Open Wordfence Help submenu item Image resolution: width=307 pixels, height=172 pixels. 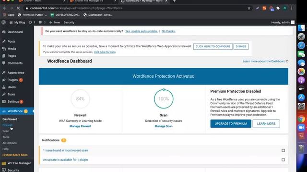point(5,149)
